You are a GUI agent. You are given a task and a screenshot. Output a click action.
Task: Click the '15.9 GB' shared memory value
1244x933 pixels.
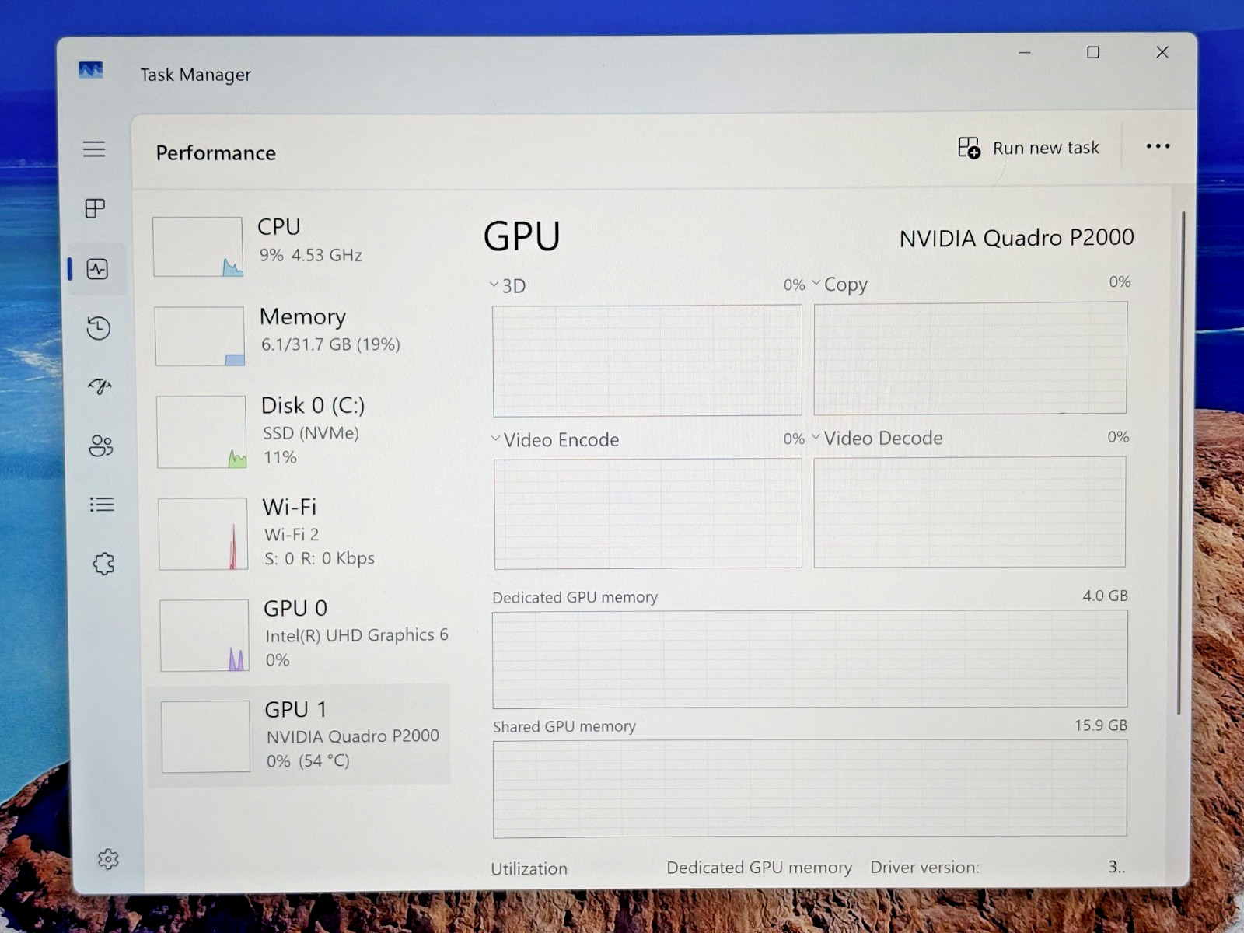1101,725
